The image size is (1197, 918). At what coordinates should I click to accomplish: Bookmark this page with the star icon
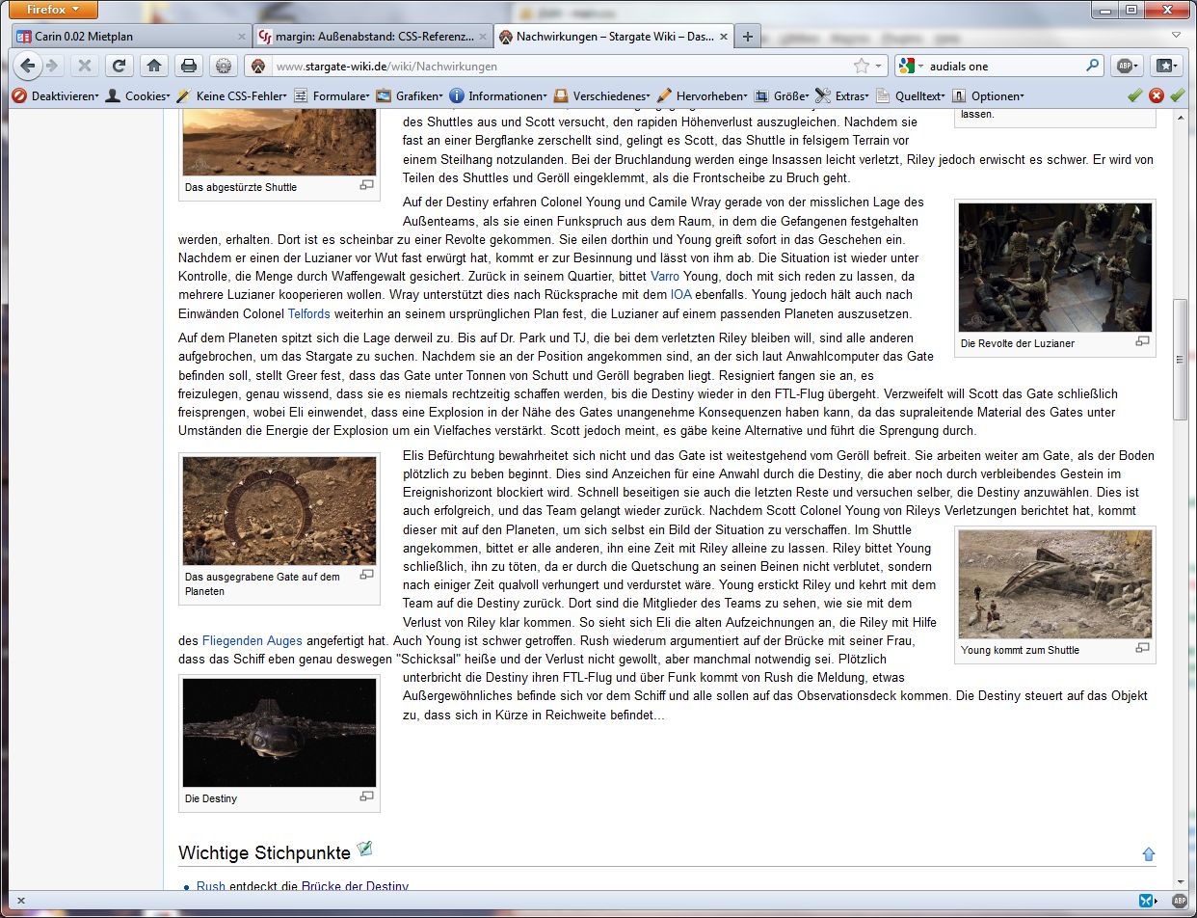861,66
